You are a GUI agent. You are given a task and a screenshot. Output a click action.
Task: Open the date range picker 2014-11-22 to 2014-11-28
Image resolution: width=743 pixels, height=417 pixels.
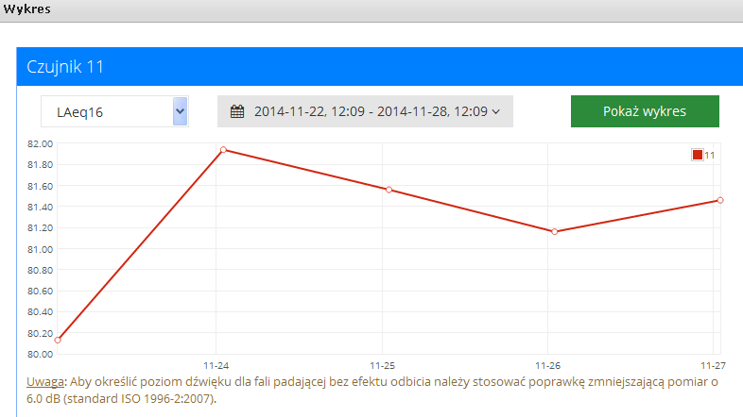pos(365,111)
